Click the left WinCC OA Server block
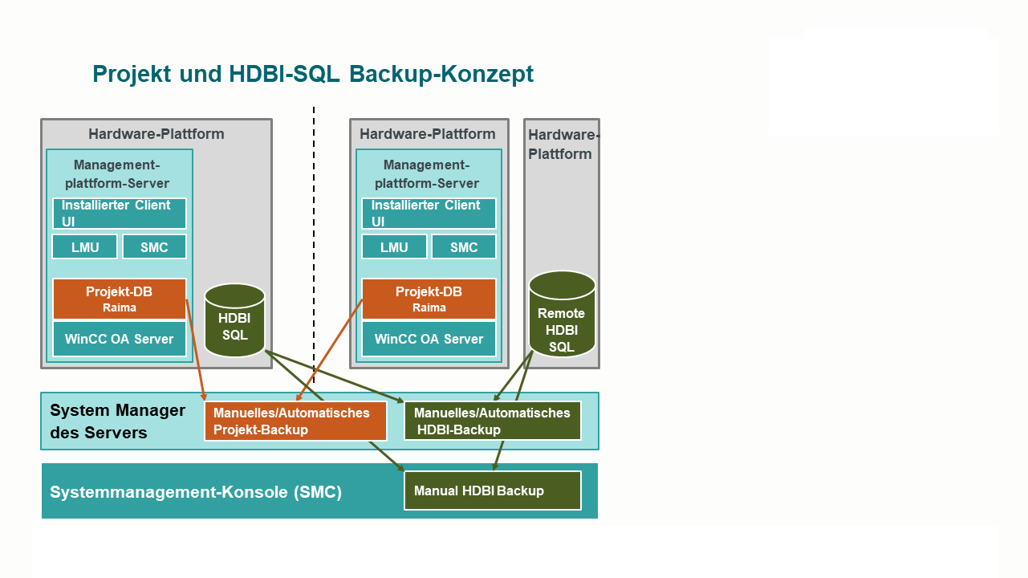The height and width of the screenshot is (578, 1028). (119, 339)
